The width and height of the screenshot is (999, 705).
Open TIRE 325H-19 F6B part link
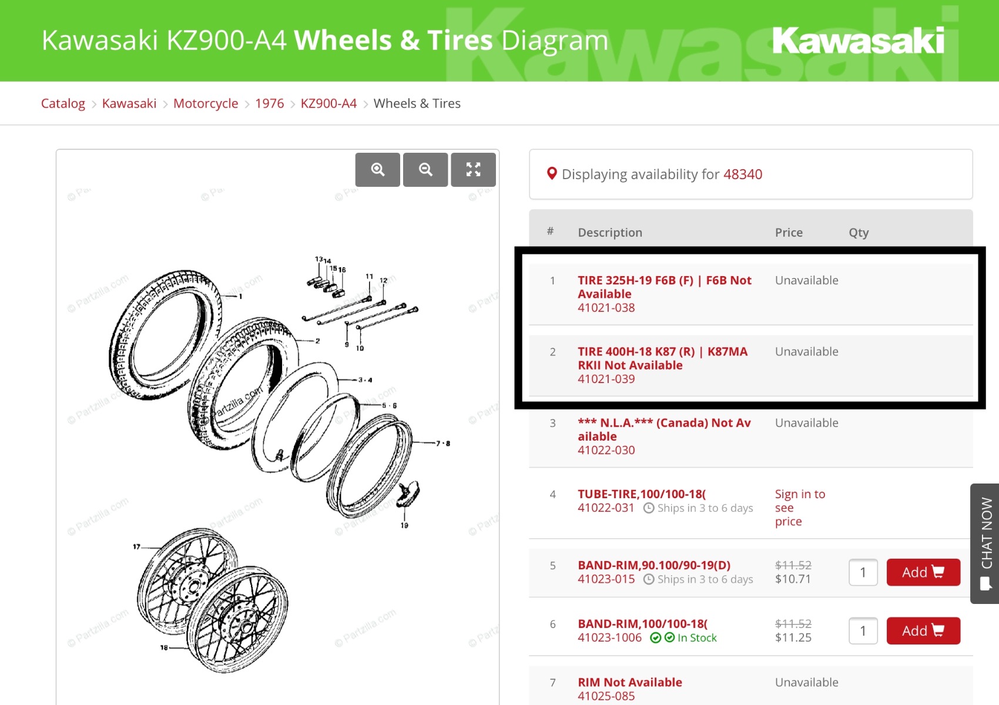coord(665,287)
